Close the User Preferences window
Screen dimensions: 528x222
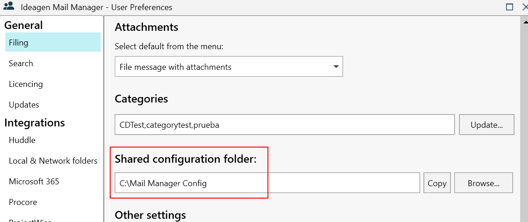pyautogui.click(x=524, y=7)
